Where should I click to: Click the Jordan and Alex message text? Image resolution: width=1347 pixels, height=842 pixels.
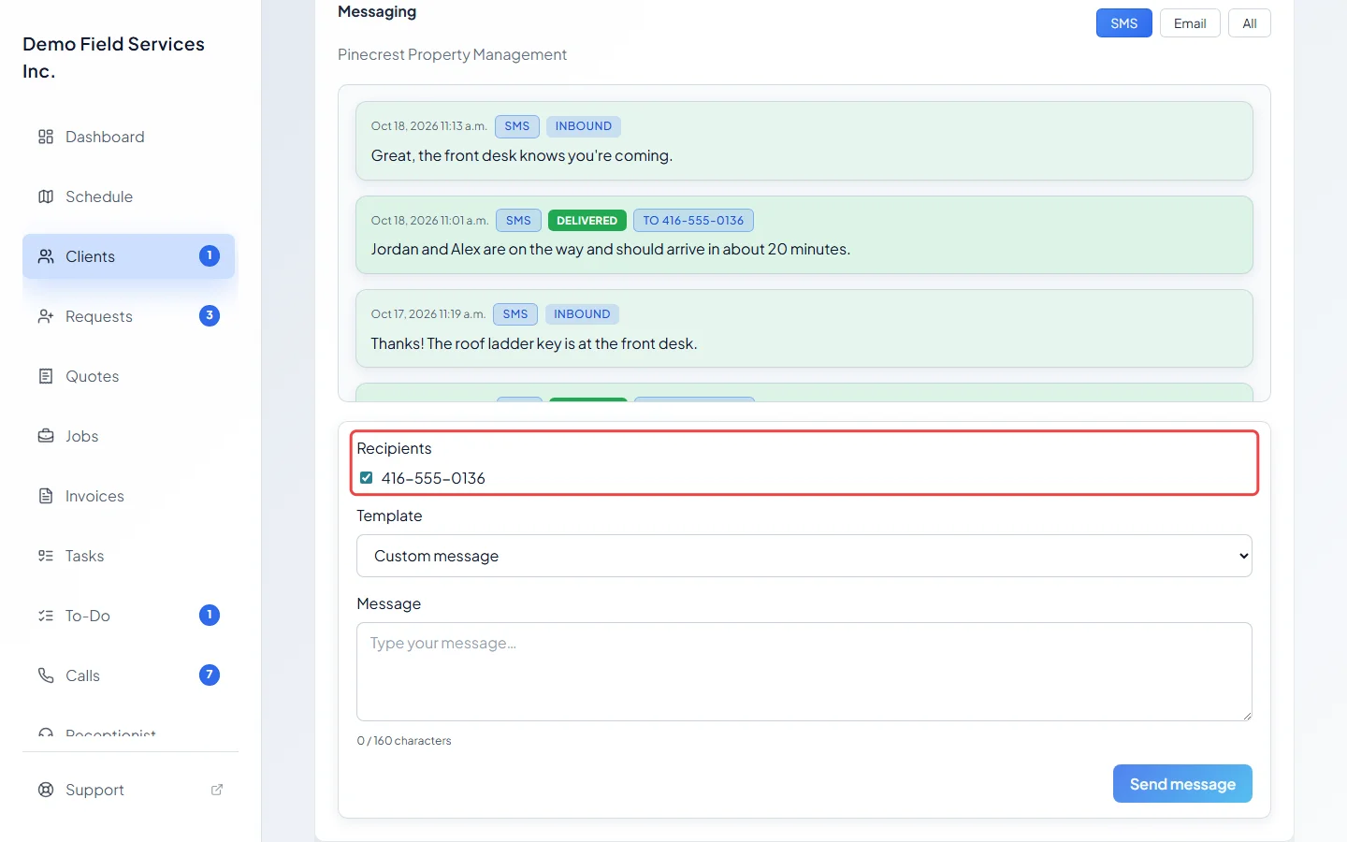coord(611,249)
